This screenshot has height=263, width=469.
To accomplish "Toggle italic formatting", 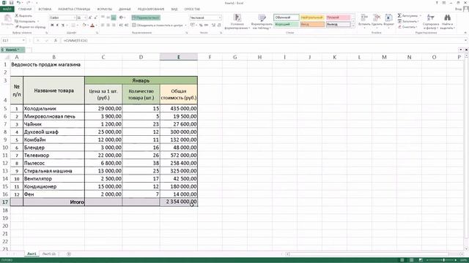I will [x=57, y=26].
